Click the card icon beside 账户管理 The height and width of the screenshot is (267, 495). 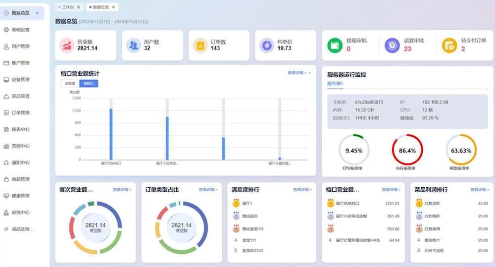click(x=6, y=63)
